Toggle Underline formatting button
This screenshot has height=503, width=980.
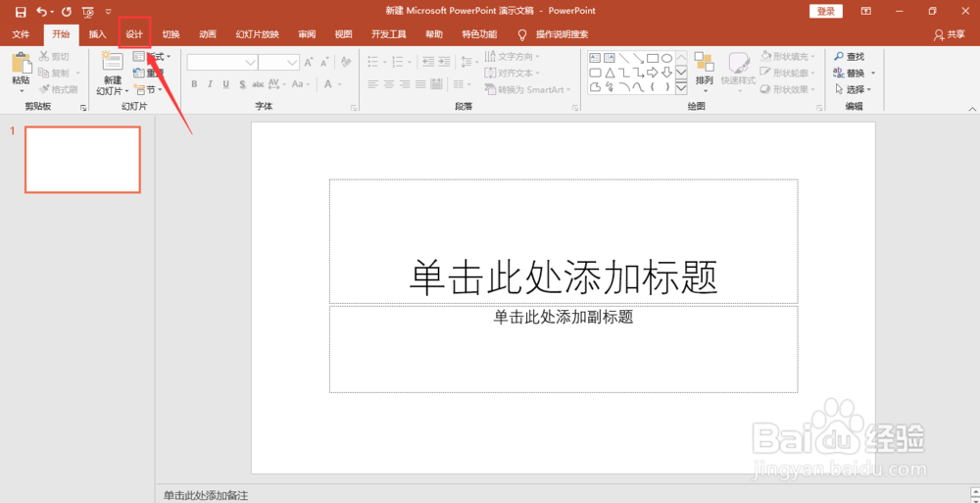pos(225,84)
